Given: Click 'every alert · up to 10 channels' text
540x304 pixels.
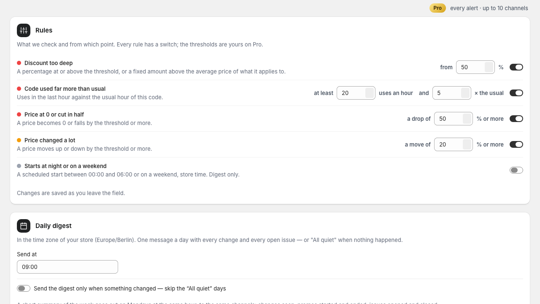Looking at the screenshot, I should (x=489, y=8).
